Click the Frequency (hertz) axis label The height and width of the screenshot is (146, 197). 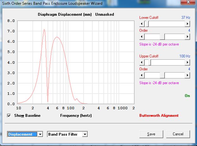pyautogui.click(x=76, y=116)
